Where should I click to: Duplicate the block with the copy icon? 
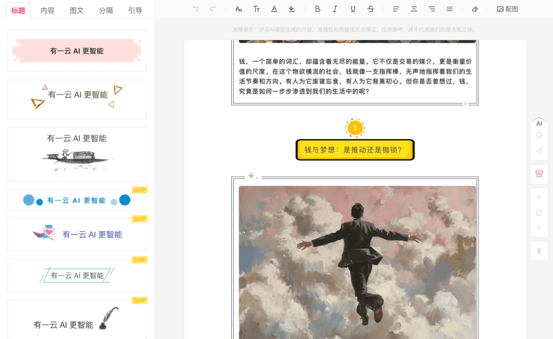pyautogui.click(x=539, y=213)
